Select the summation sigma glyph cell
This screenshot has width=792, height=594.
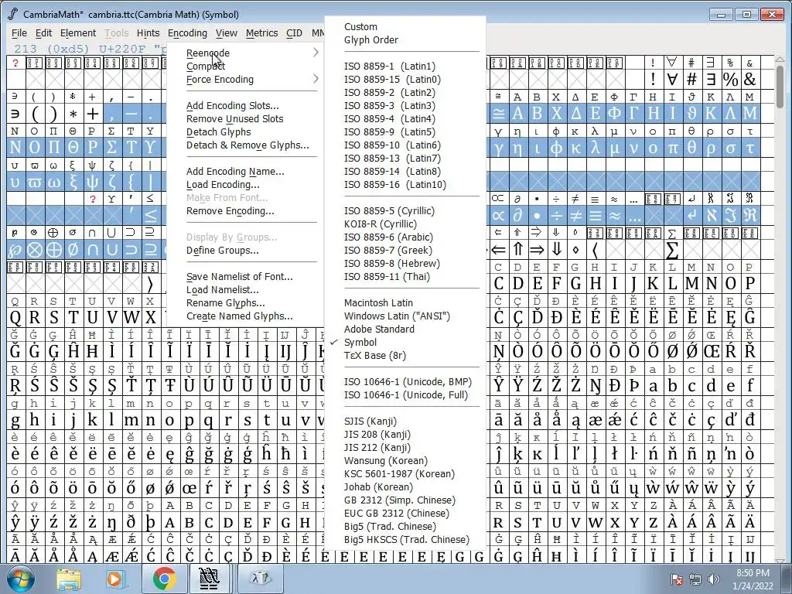click(x=672, y=250)
